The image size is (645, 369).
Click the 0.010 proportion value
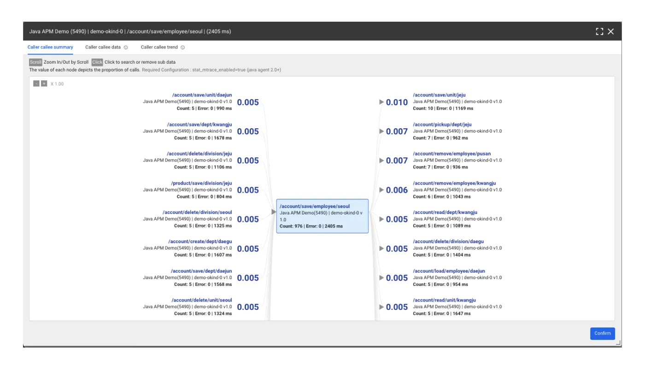click(x=397, y=102)
